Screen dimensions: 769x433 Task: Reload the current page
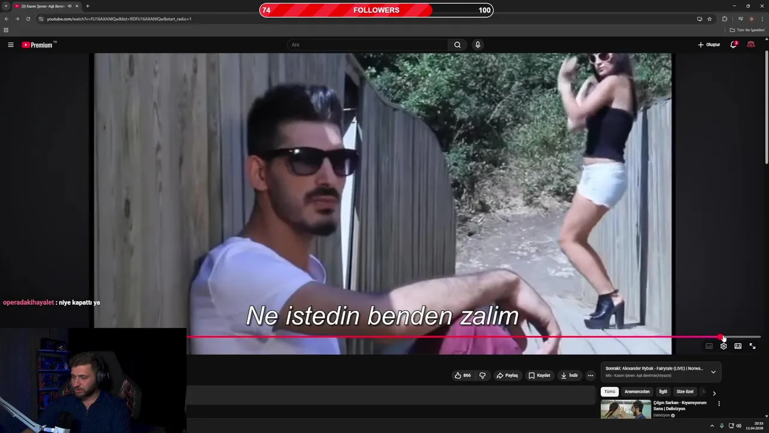pyautogui.click(x=28, y=19)
